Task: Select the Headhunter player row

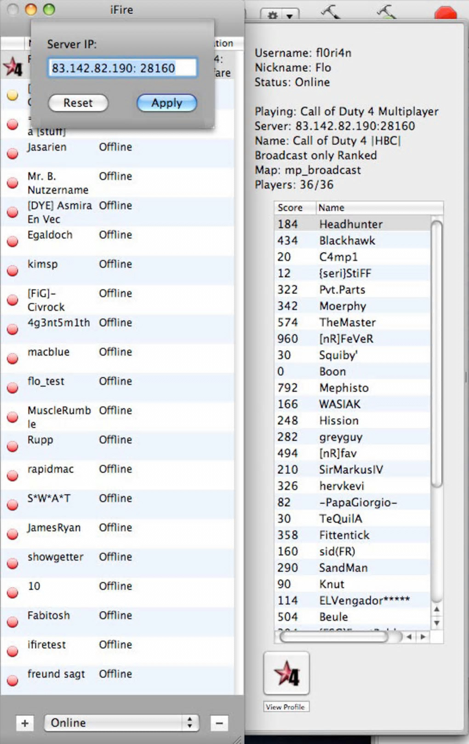Action: [352, 224]
